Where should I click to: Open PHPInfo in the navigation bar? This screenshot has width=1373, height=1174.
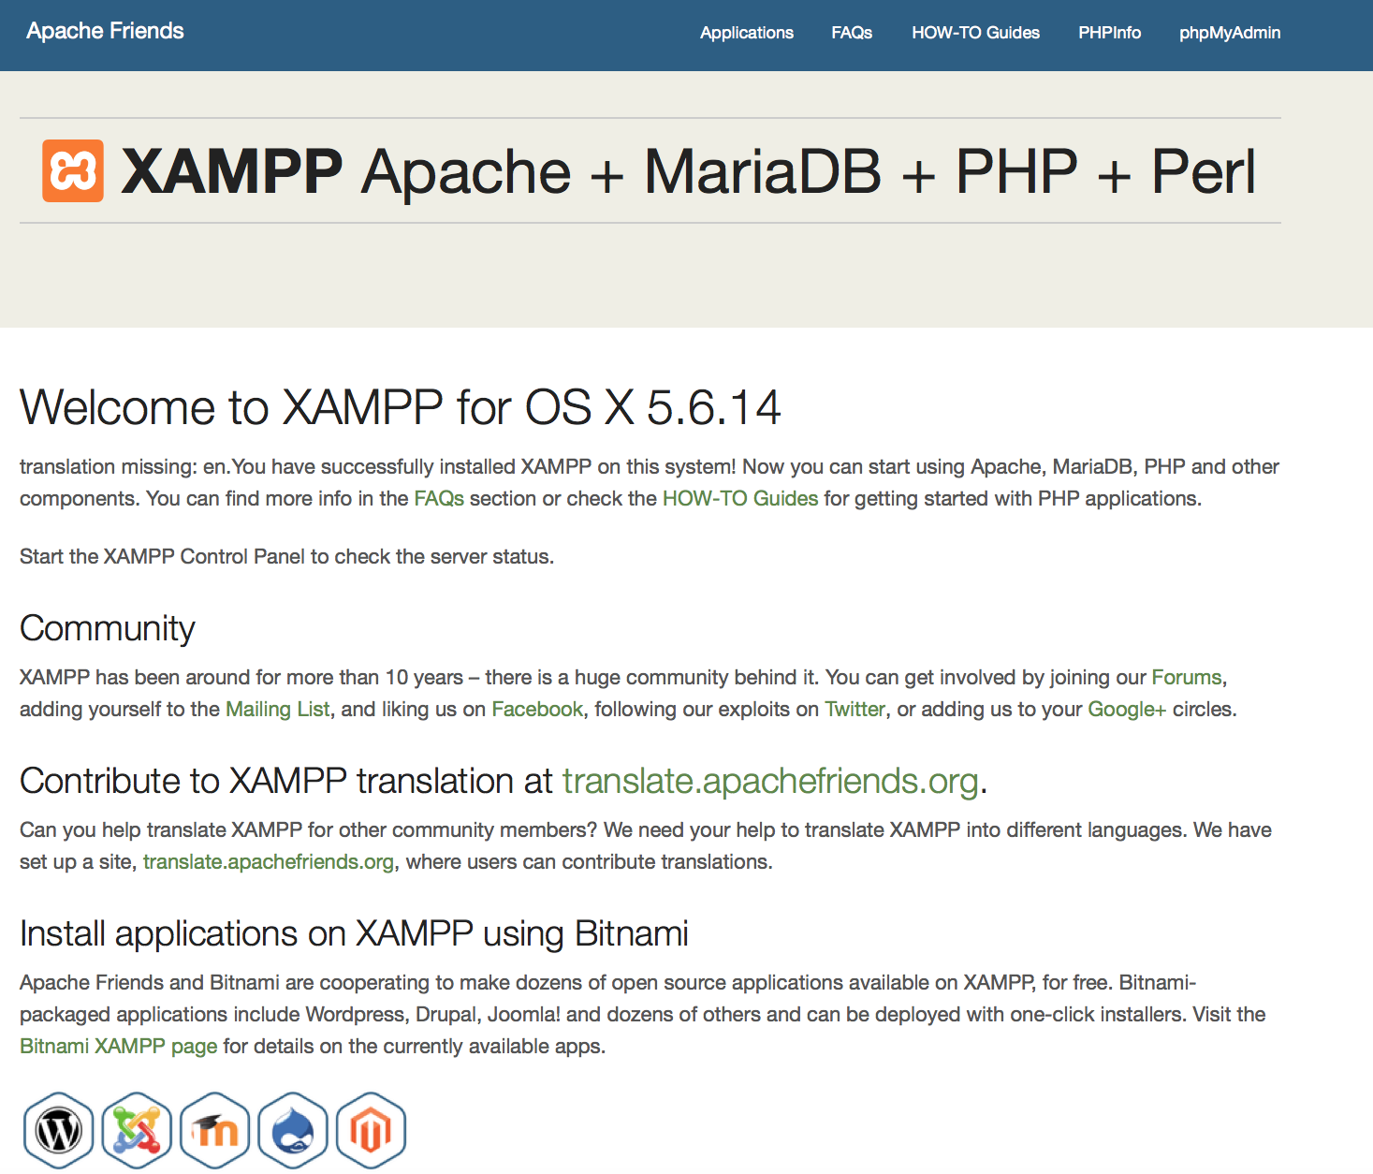coord(1109,33)
